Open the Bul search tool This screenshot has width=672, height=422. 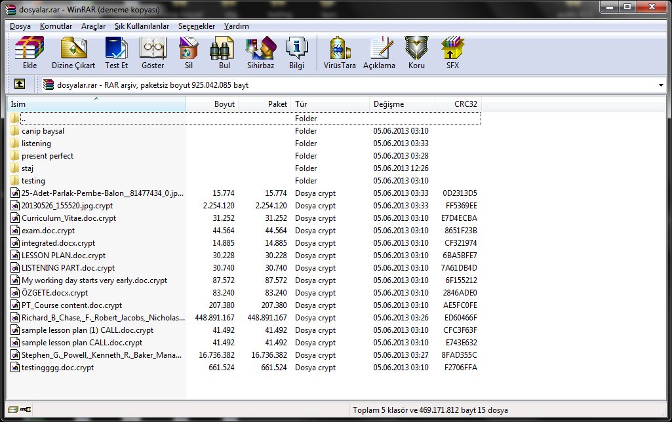pyautogui.click(x=224, y=52)
